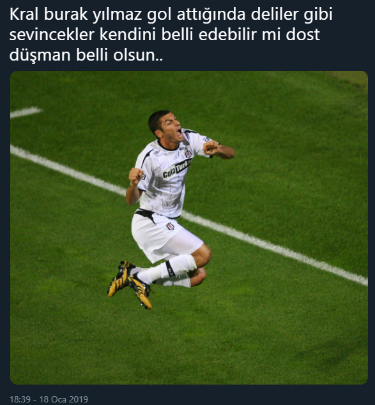The width and height of the screenshot is (375, 405).
Task: Click the word "düşman" in the tweet
Action: [x=40, y=55]
